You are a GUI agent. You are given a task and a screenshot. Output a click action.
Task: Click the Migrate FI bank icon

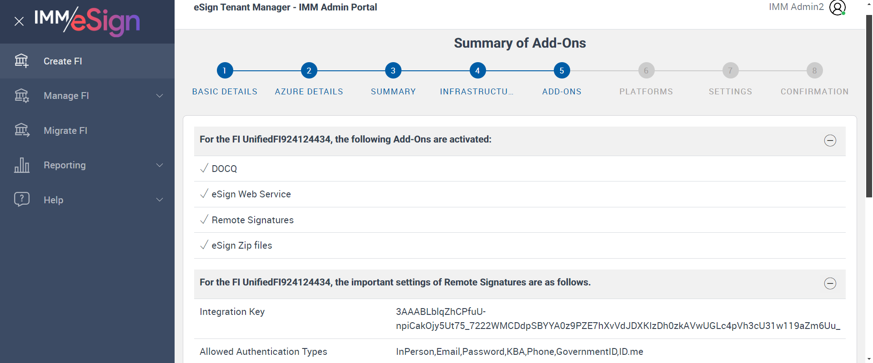click(x=21, y=131)
